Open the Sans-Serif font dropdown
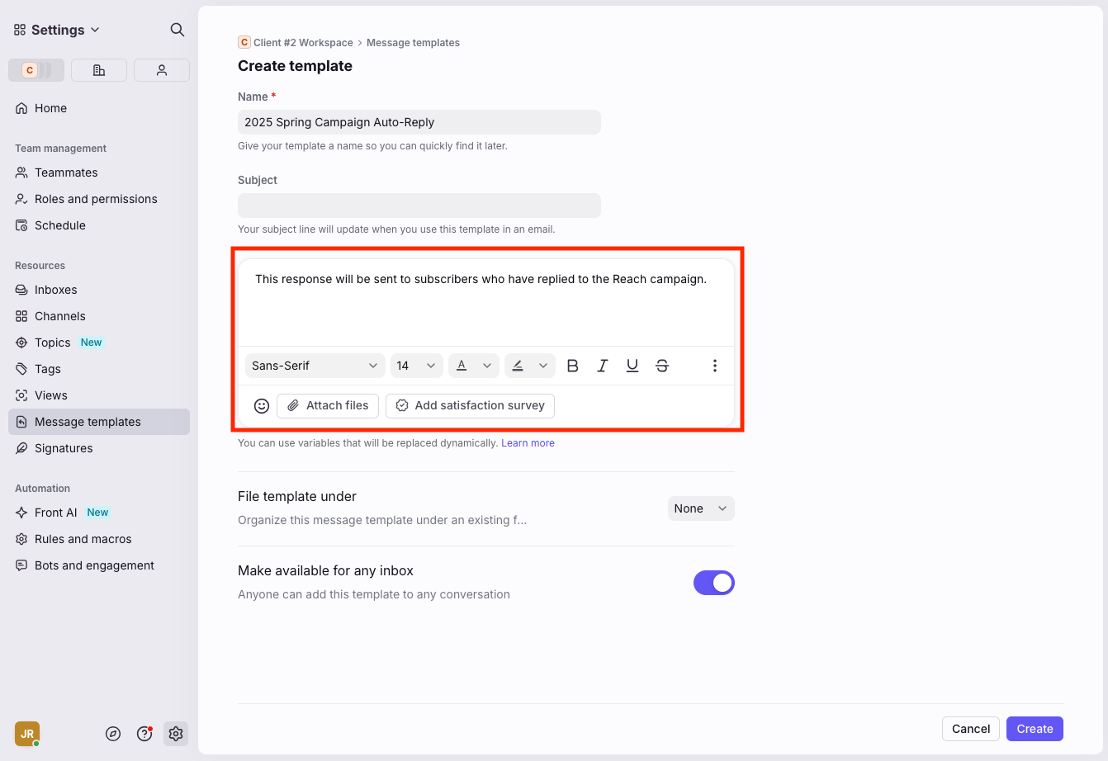The width and height of the screenshot is (1108, 761). pos(315,366)
